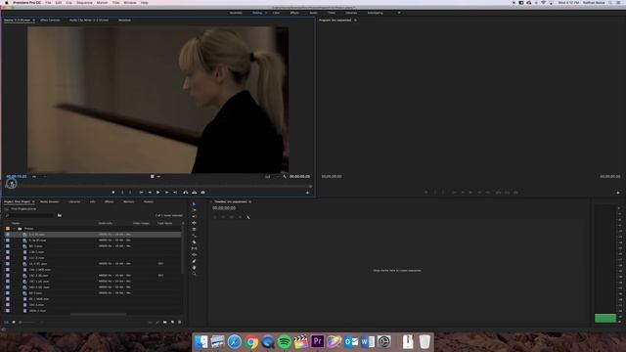Open Premiere Pro from the Dock

tap(317, 341)
